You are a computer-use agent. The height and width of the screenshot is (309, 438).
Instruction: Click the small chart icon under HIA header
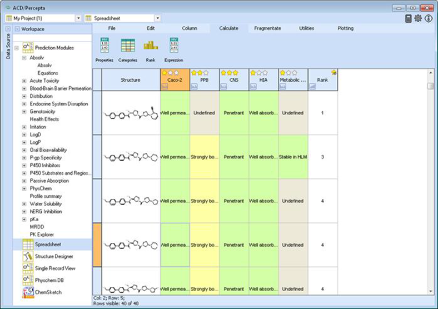click(253, 87)
